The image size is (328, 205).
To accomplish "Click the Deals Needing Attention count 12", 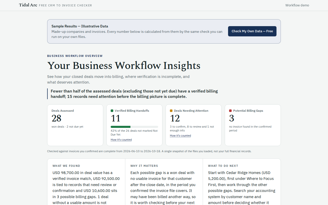I will pos(175,118).
